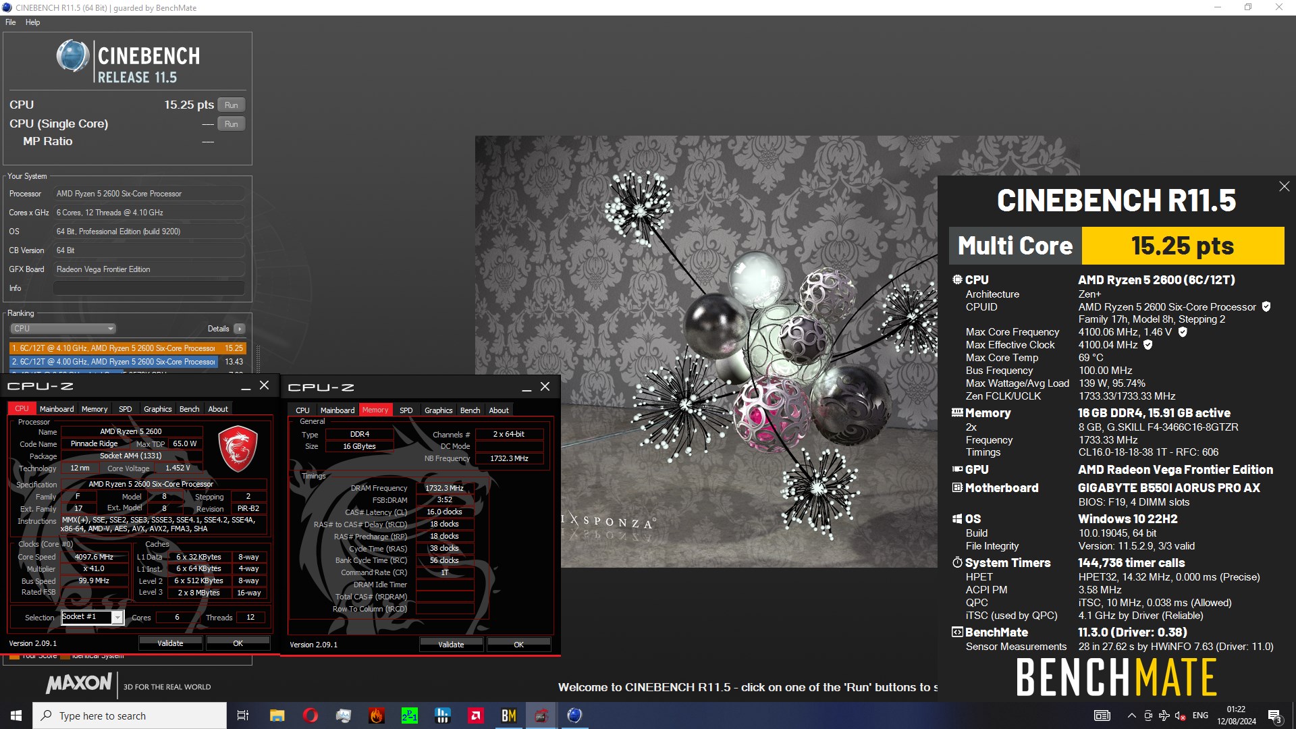This screenshot has height=729, width=1296.
Task: Click the System Timers clock icon
Action: 957,562
